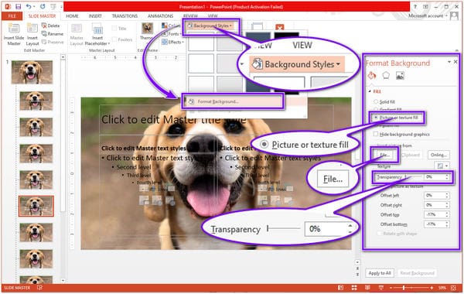
Task: Enable Hide background graphics checkbox
Action: pyautogui.click(x=376, y=134)
